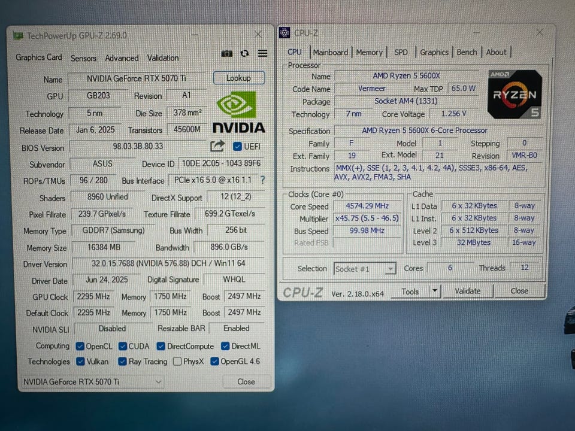Take a GPU-Z screenshot with the camera icon

pyautogui.click(x=226, y=53)
